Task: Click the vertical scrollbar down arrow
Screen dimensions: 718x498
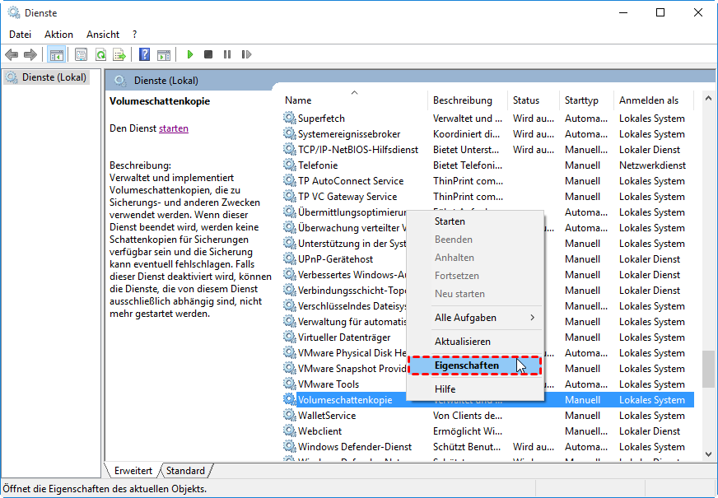Action: pyautogui.click(x=708, y=453)
